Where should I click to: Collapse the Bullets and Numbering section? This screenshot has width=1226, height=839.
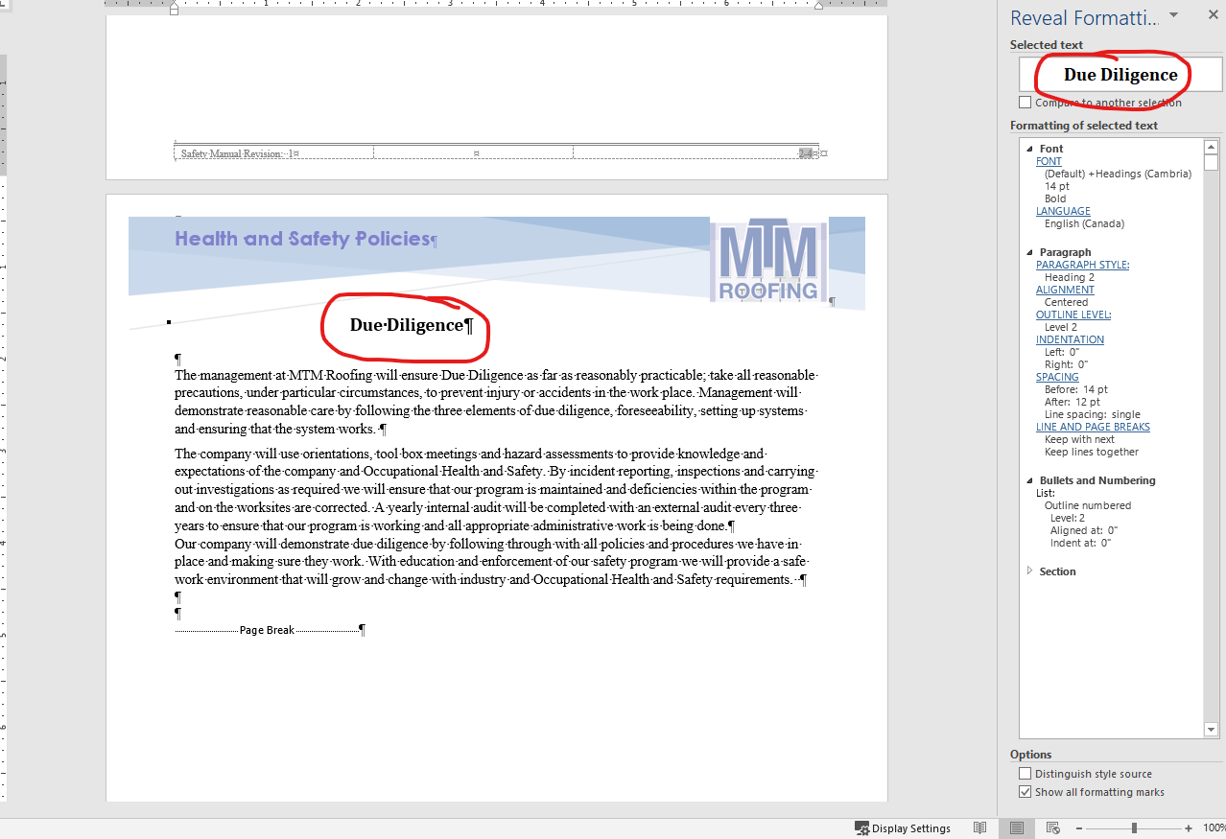coord(1030,480)
